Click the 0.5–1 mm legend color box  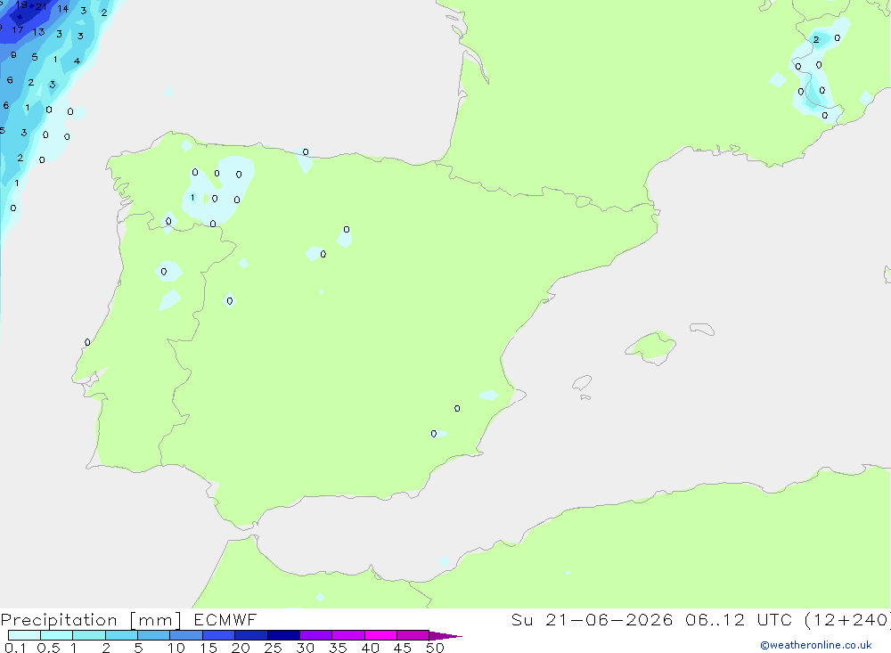pos(57,635)
